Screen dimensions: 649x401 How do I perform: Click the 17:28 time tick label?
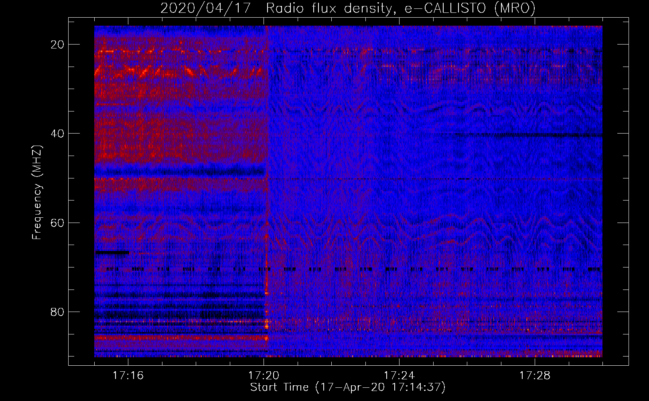coord(535,376)
